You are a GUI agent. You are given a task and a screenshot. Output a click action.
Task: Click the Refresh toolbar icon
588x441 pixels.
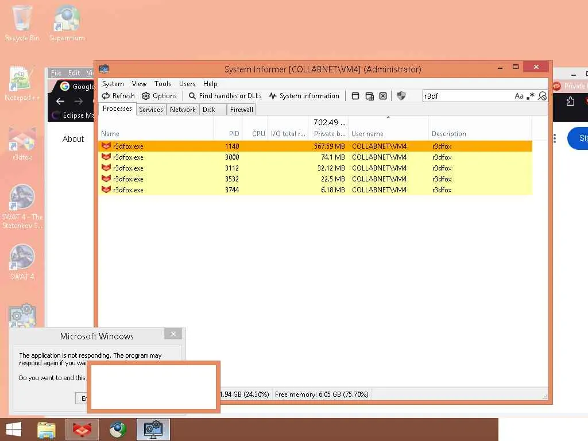pos(106,96)
